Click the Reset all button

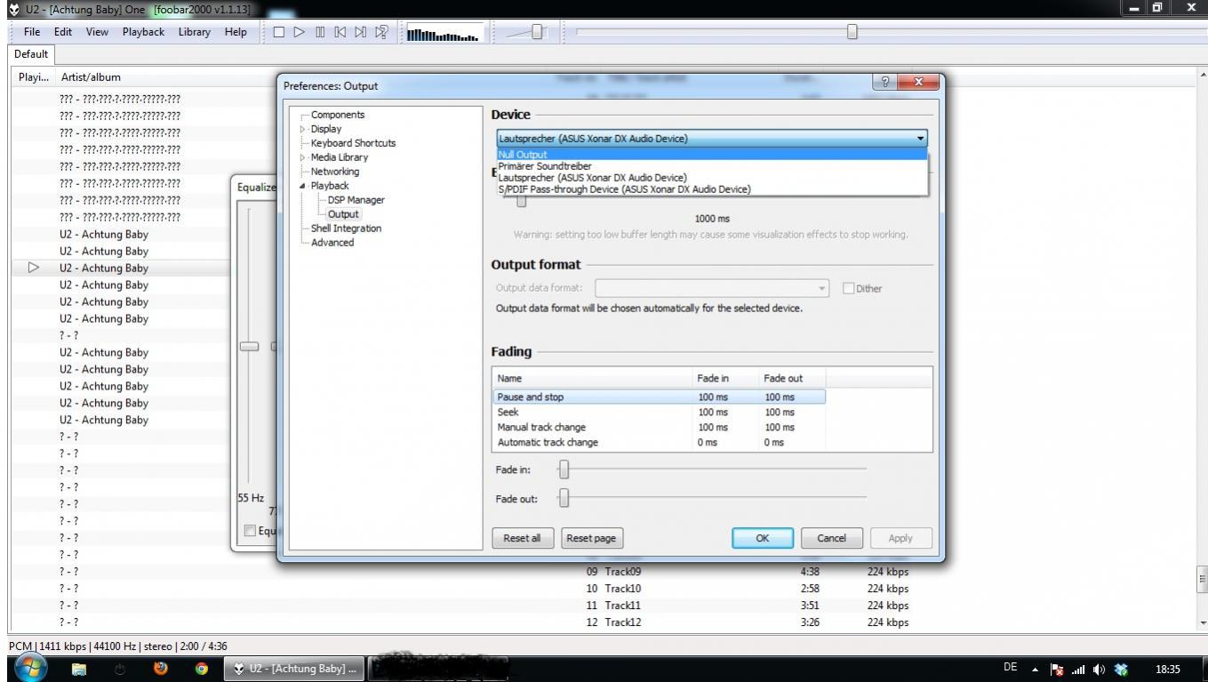coord(522,538)
